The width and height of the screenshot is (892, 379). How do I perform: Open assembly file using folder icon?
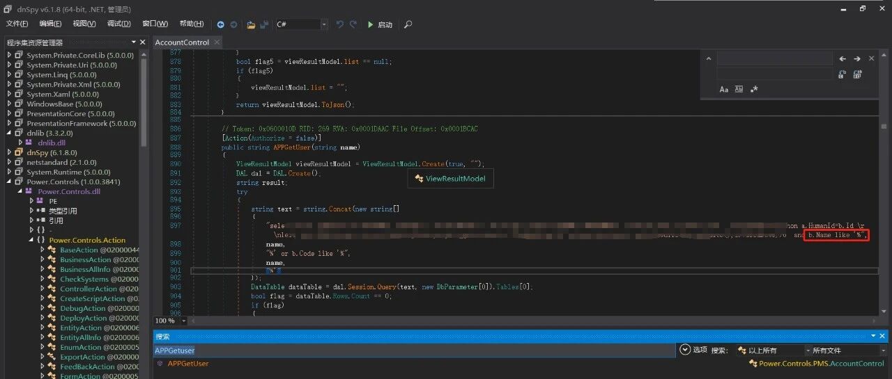click(x=251, y=24)
